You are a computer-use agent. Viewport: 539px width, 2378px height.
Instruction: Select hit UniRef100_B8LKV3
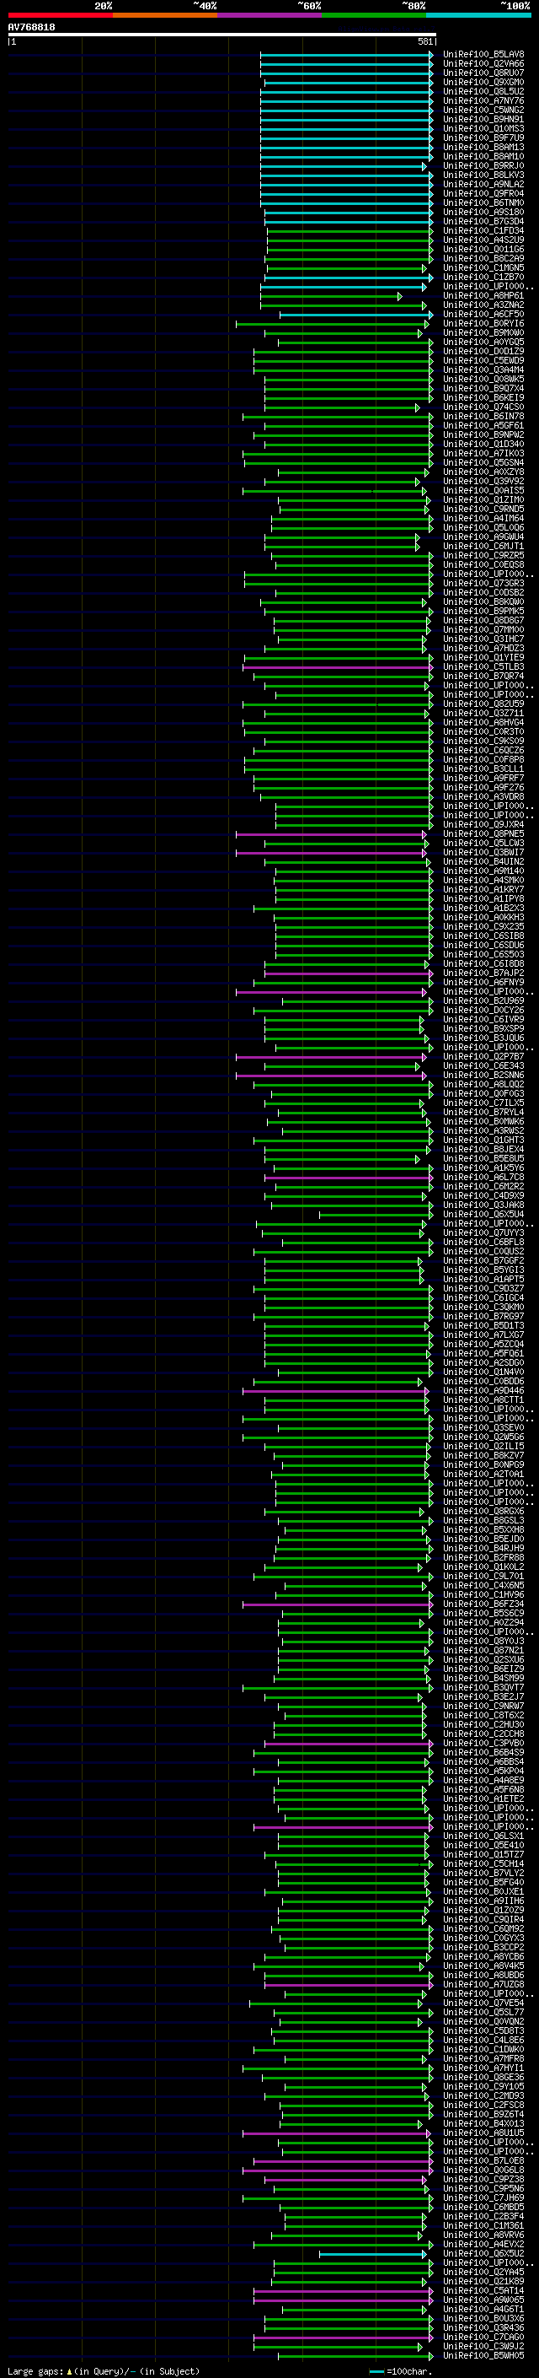click(x=483, y=175)
